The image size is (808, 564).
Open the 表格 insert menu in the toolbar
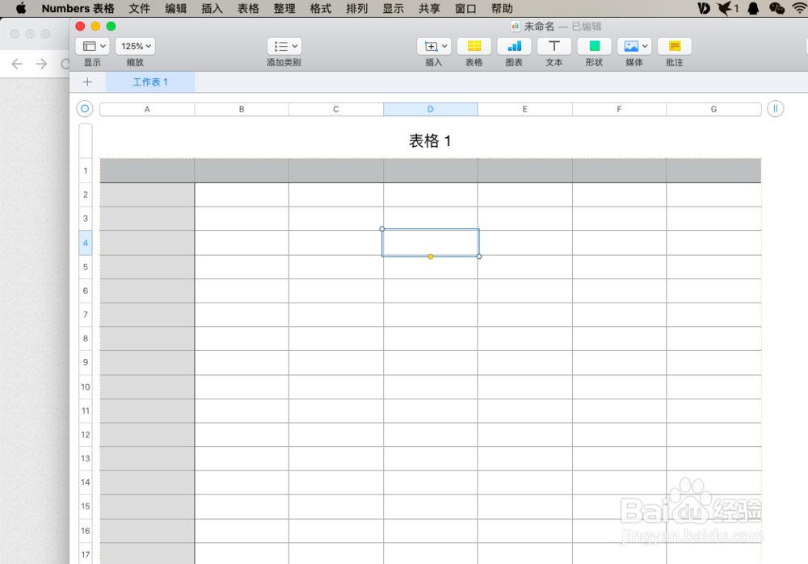(x=473, y=46)
